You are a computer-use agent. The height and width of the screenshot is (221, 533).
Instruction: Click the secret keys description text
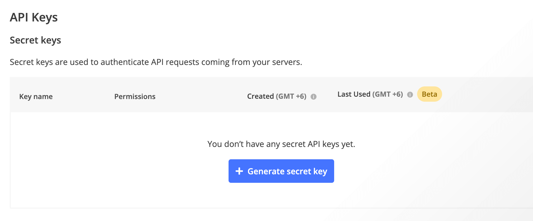click(x=156, y=62)
